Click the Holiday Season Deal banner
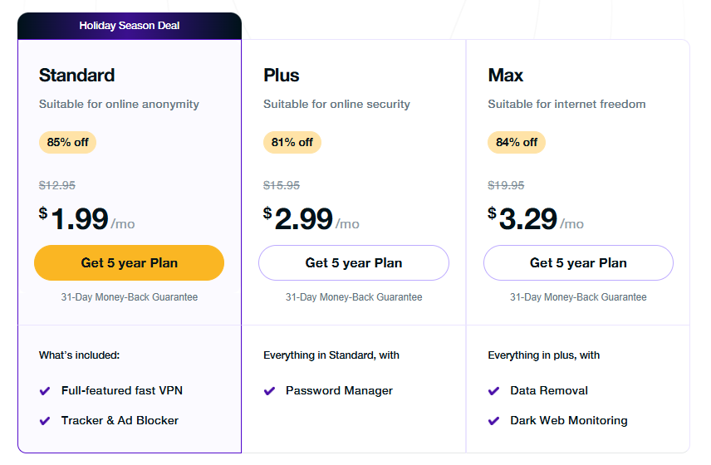The height and width of the screenshot is (465, 711). 129,26
